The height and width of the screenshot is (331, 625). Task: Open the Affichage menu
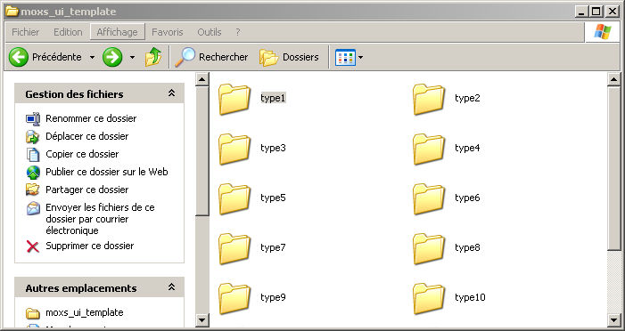(x=117, y=32)
